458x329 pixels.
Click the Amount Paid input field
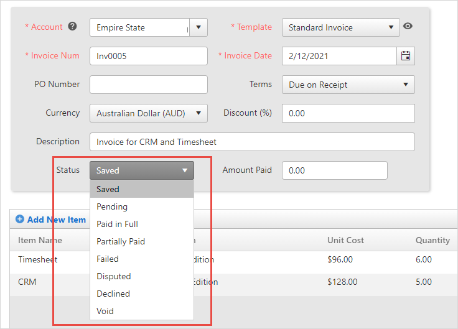coord(335,170)
